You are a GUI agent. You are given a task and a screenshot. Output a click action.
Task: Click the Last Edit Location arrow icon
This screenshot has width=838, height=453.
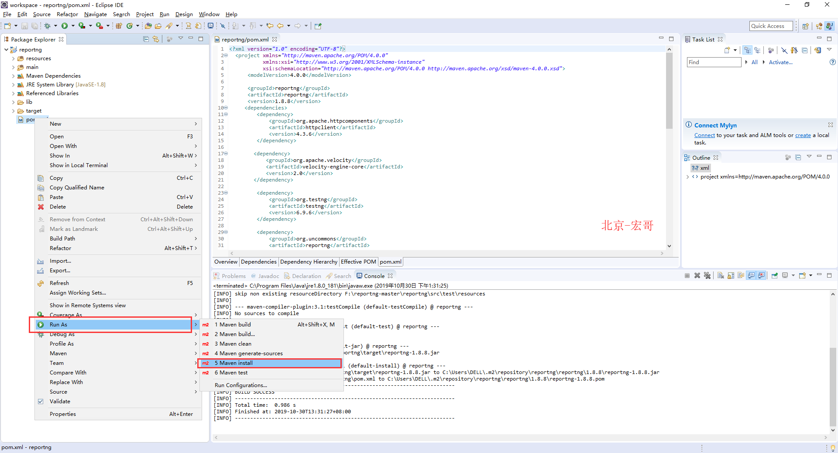[x=270, y=26]
